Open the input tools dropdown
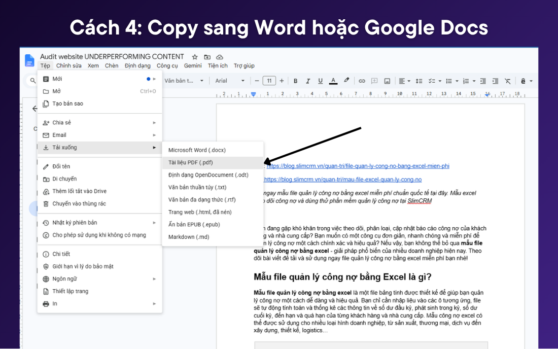Image resolution: width=558 pixels, height=349 pixels. (x=527, y=81)
